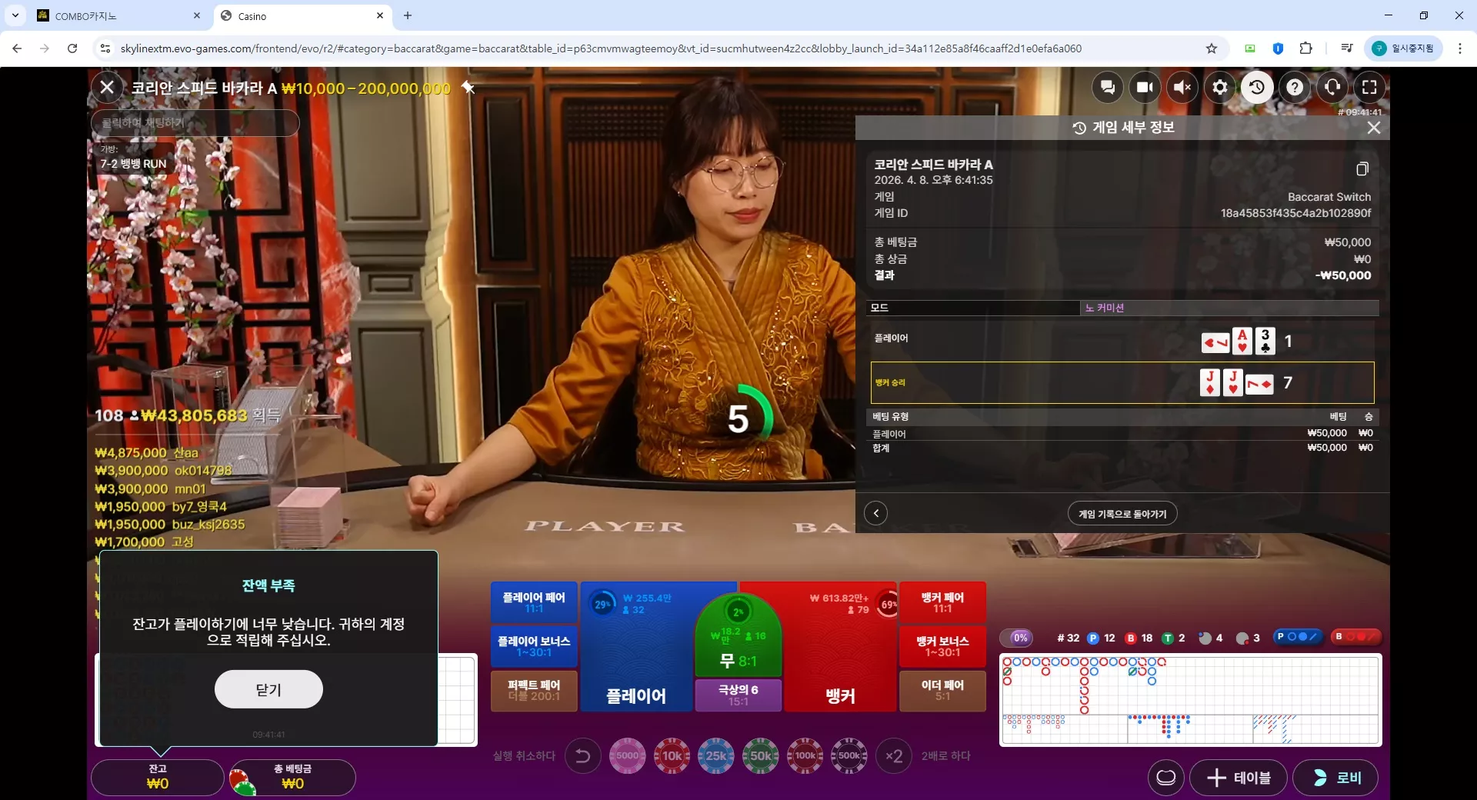The image size is (1477, 800).
Task: Click the address bar URL
Action: (x=601, y=48)
